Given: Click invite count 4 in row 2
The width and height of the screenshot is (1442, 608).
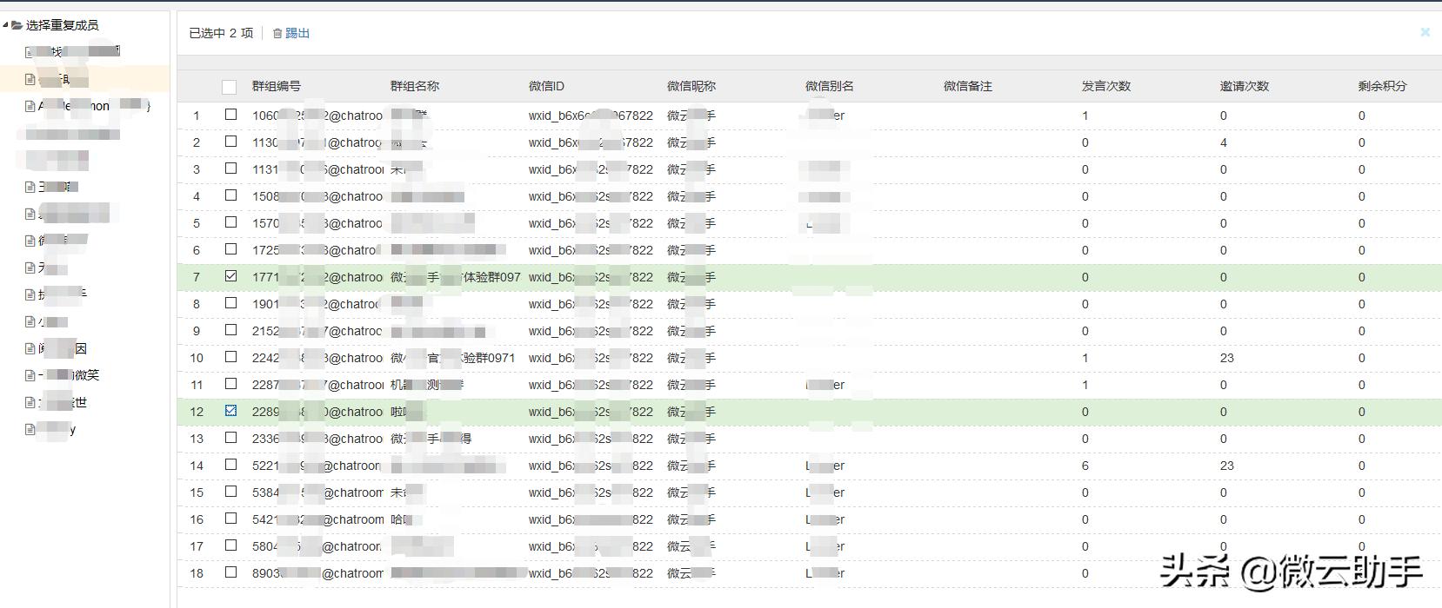Looking at the screenshot, I should (x=1224, y=142).
